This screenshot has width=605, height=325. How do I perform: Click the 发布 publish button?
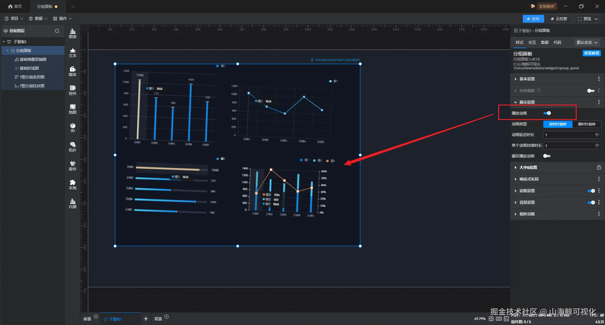[533, 19]
